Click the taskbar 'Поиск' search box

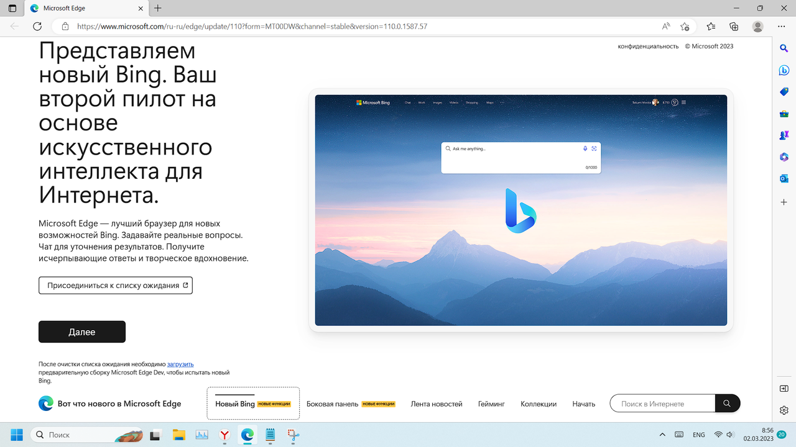(x=87, y=435)
